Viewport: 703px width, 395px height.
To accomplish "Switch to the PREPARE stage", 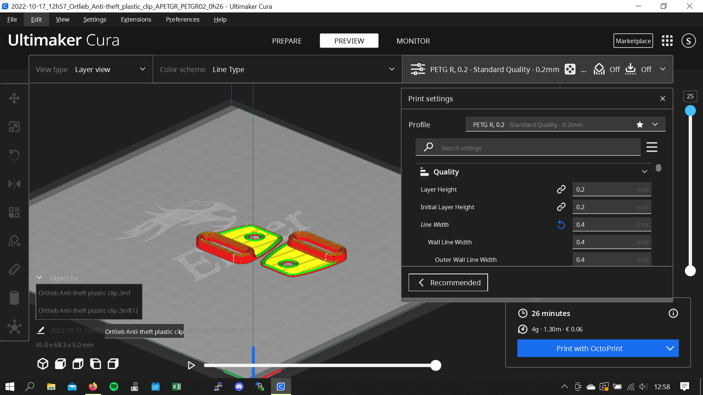I will click(287, 41).
